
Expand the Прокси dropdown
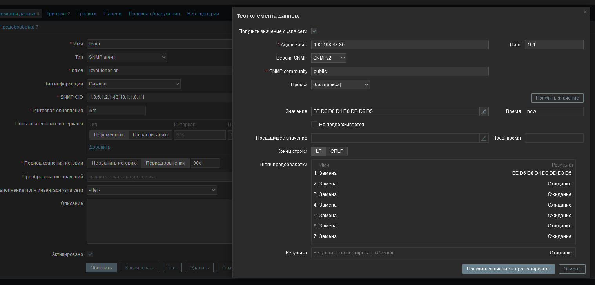pos(340,85)
